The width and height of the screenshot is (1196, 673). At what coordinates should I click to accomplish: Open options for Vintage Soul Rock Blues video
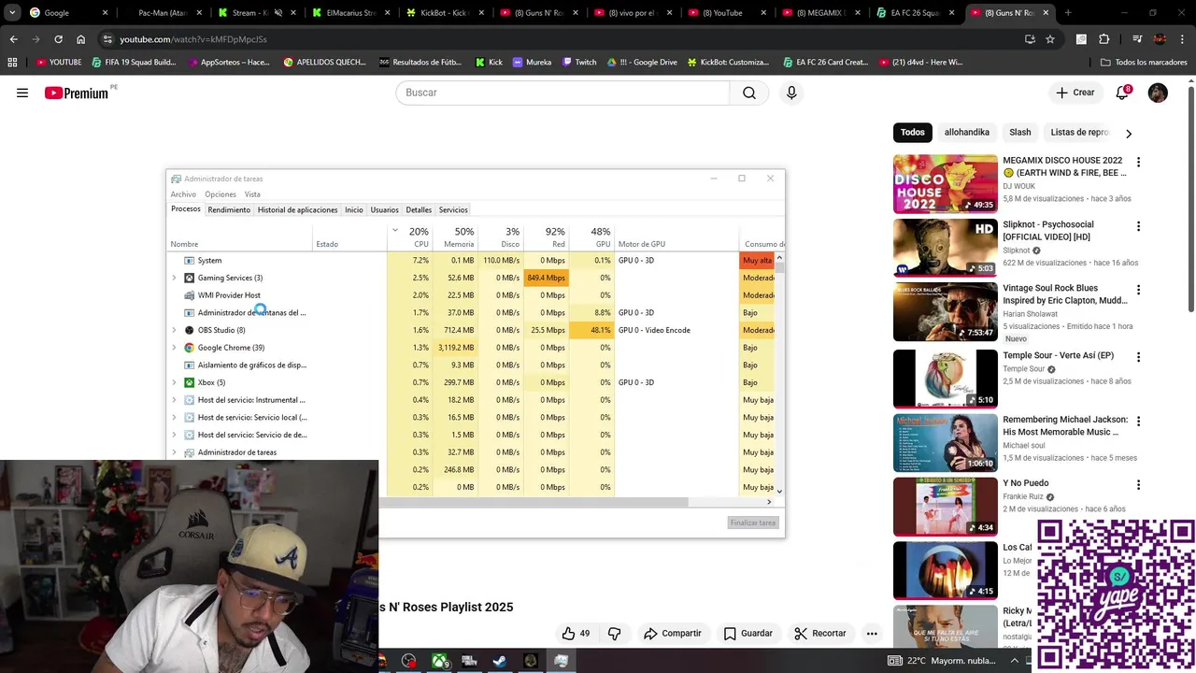click(1138, 290)
